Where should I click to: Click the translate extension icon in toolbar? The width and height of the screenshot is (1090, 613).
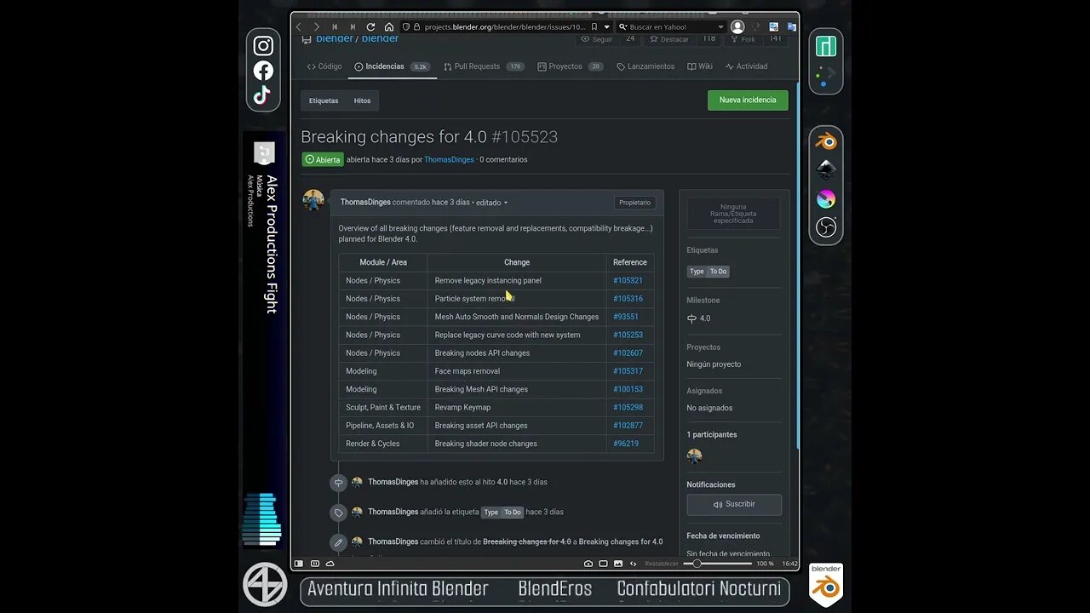click(792, 27)
